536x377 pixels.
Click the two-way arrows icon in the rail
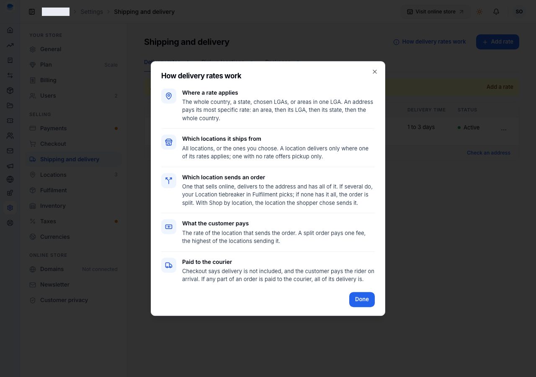[x=10, y=75]
